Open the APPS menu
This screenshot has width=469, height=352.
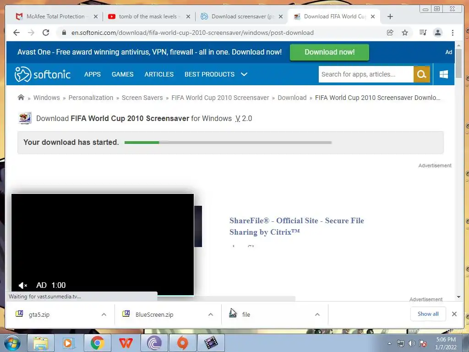coord(93,74)
